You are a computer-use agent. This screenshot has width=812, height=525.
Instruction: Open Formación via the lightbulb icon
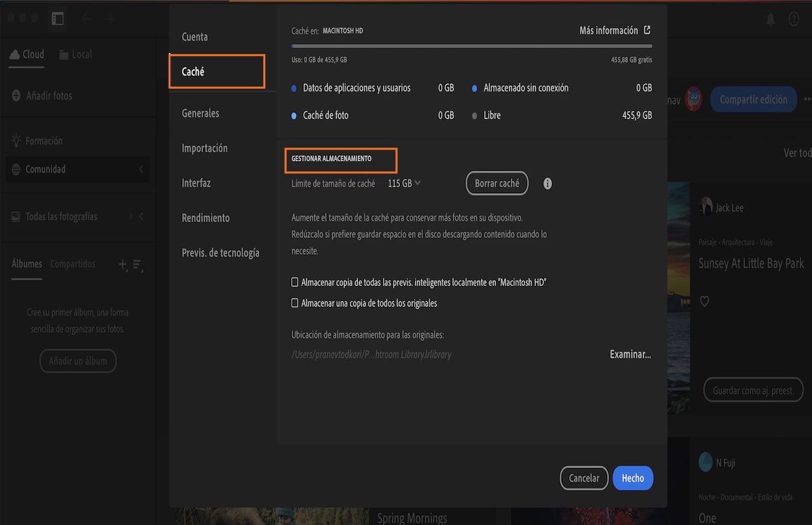coord(15,140)
